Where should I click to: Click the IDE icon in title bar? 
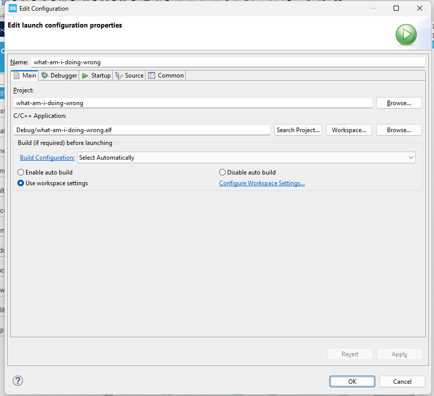13,8
